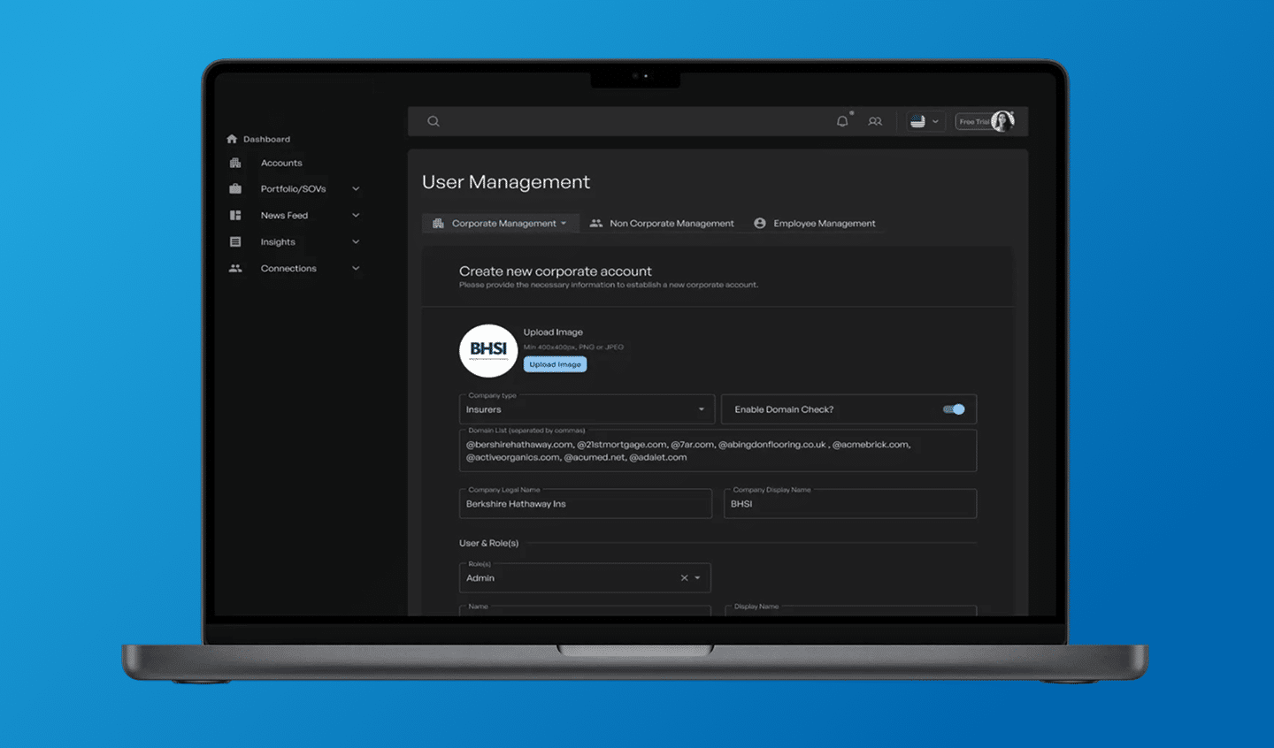Click the Company Legal Name field
1274x748 pixels.
[x=586, y=504]
